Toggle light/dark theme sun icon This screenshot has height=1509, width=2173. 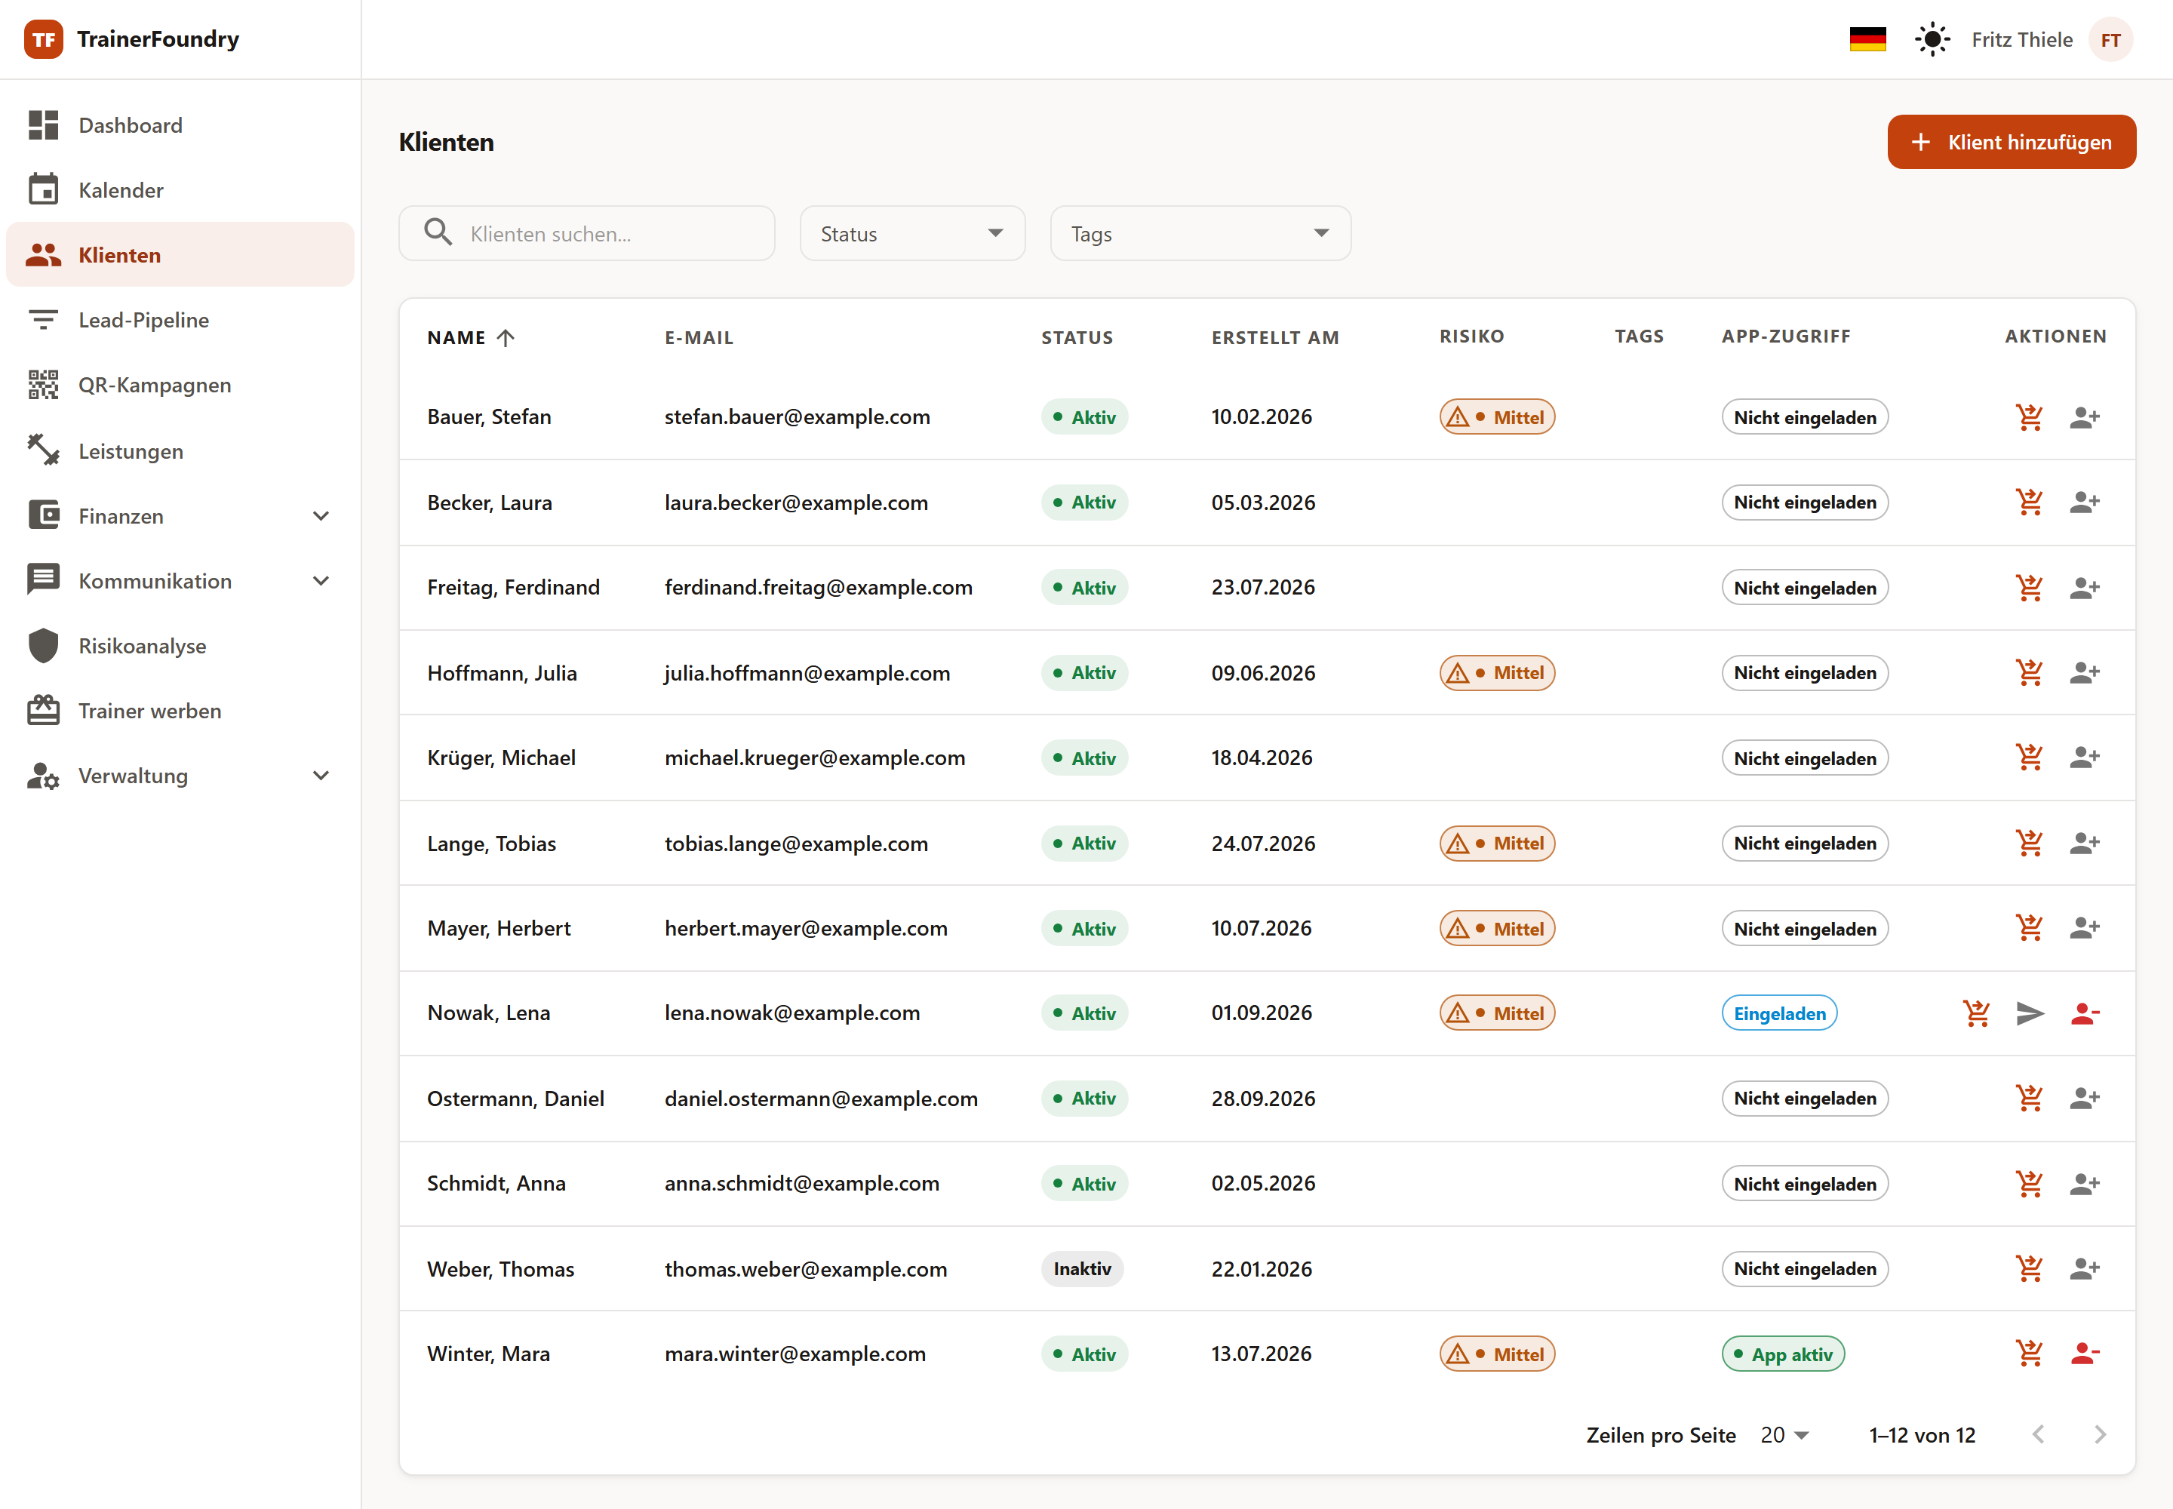tap(1932, 40)
